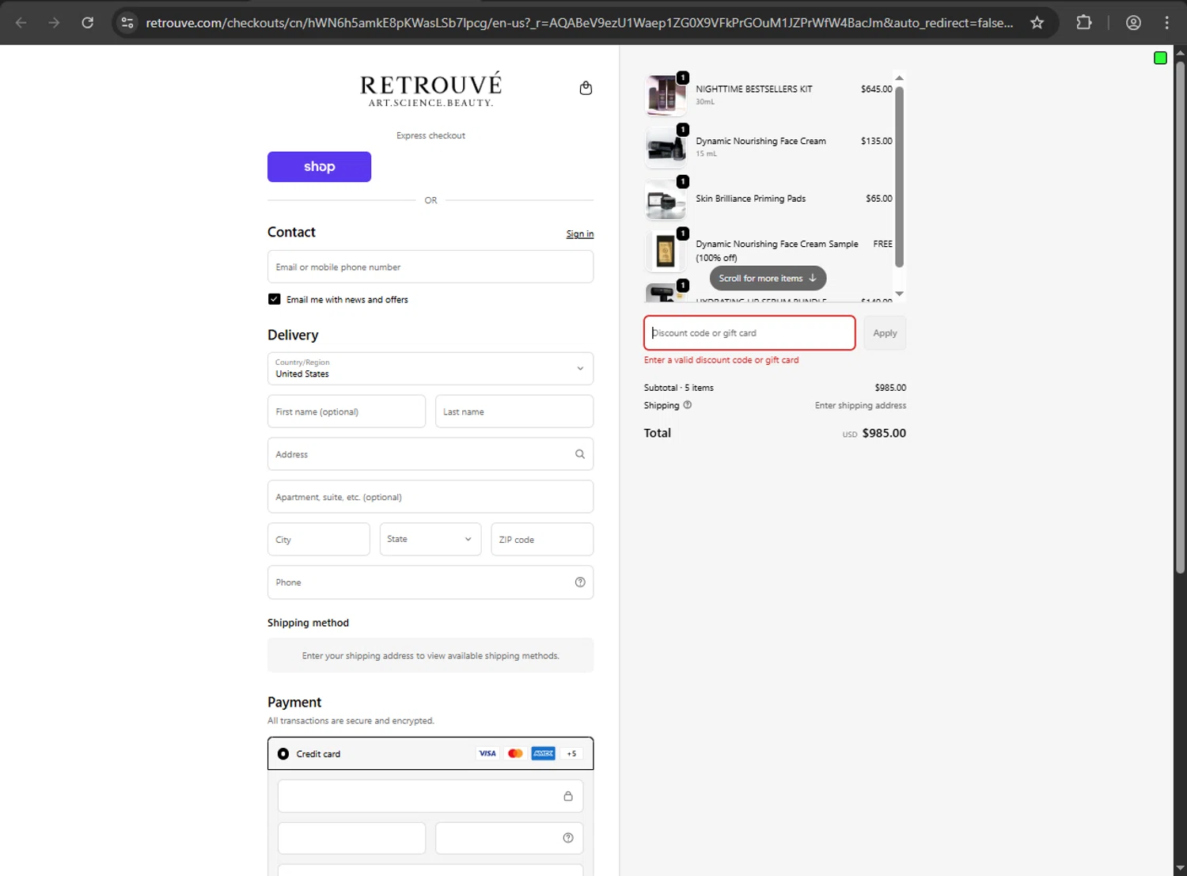Click the Subtotal · 5 items label
Image resolution: width=1187 pixels, height=876 pixels.
[679, 388]
